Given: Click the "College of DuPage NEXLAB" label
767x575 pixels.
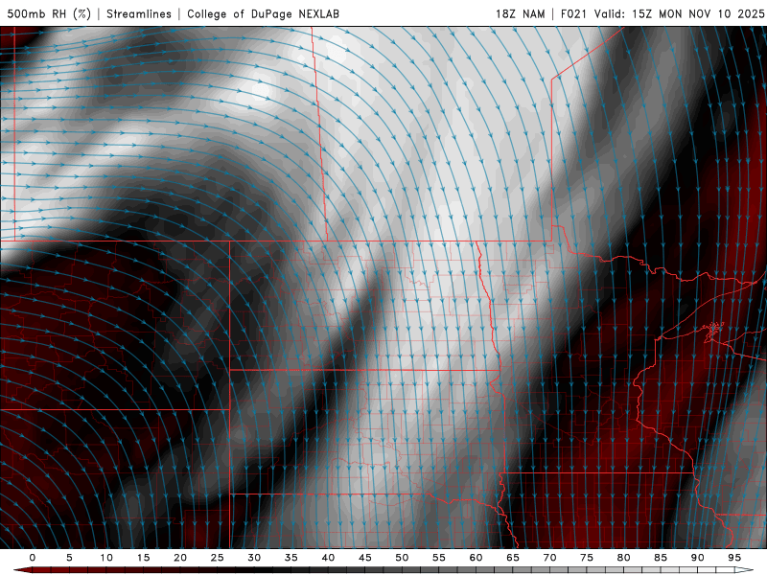Looking at the screenshot, I should 263,13.
